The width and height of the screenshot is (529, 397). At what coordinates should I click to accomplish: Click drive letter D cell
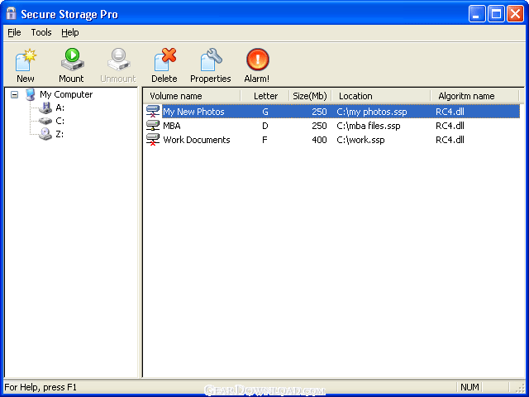click(x=265, y=126)
